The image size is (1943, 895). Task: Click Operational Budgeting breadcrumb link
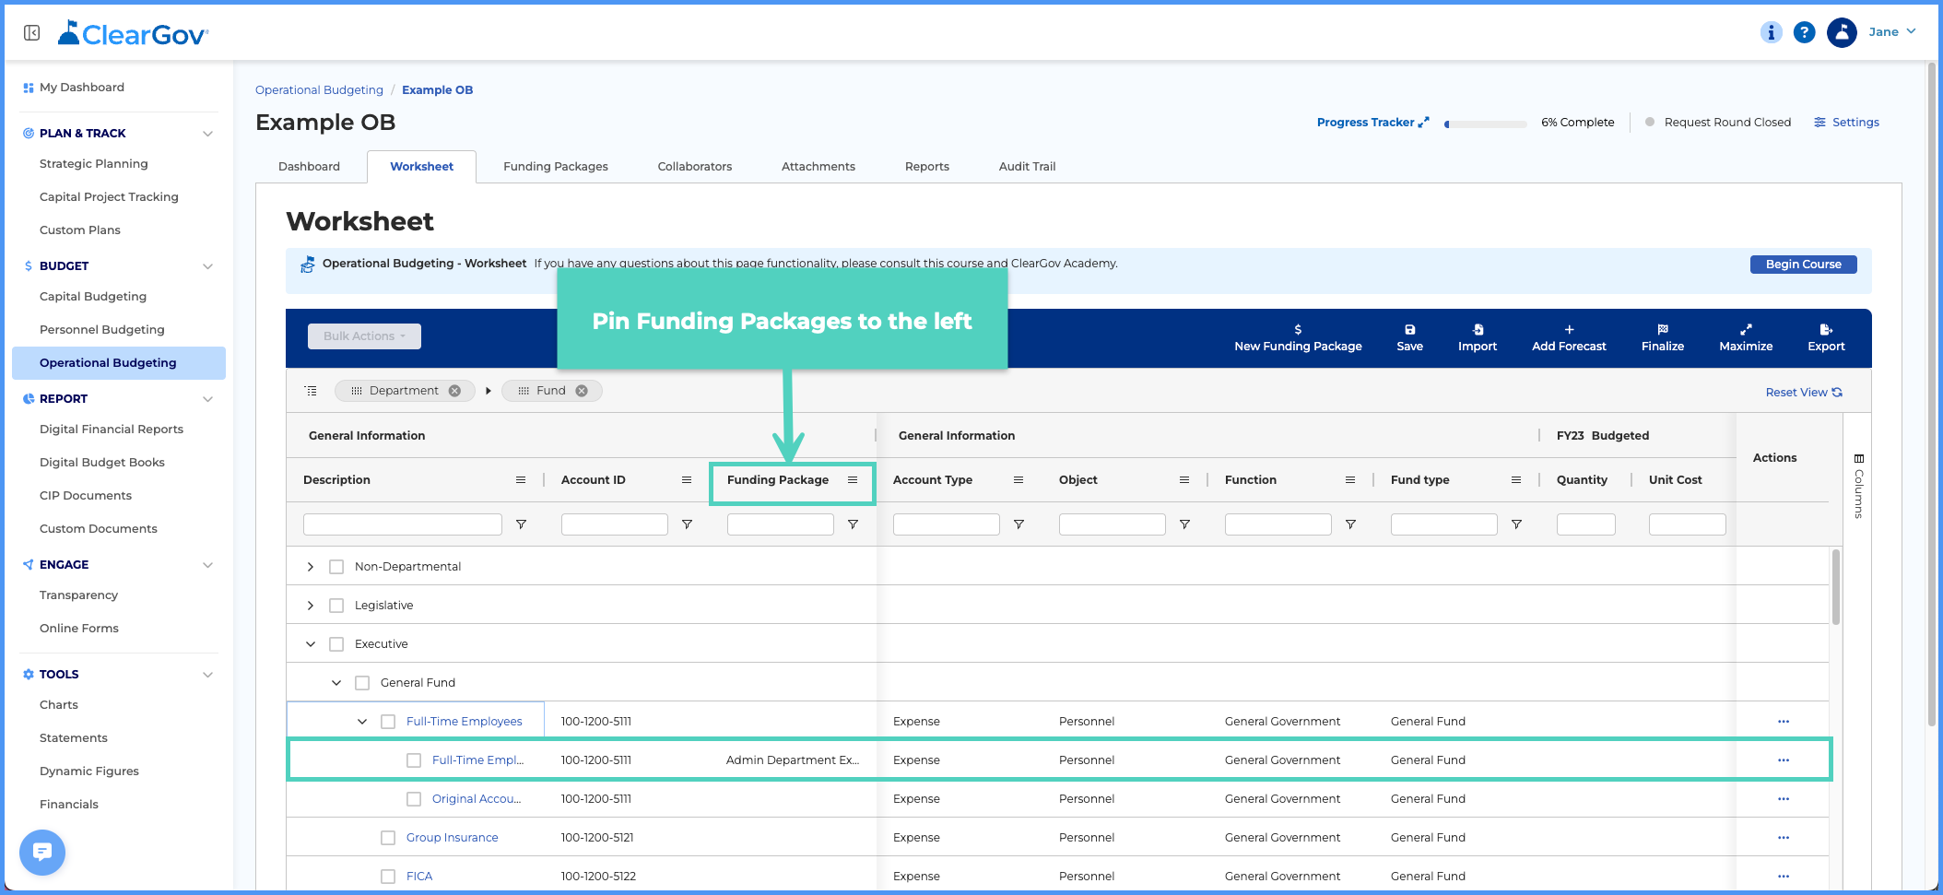(x=319, y=90)
